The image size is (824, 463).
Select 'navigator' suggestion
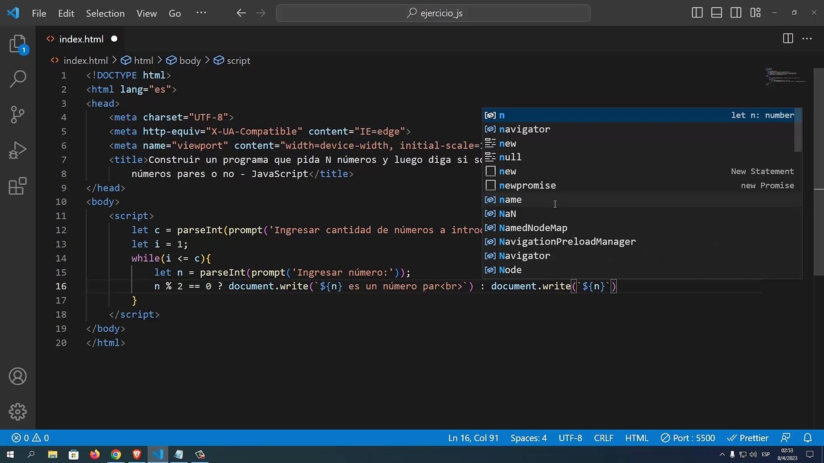point(640,129)
